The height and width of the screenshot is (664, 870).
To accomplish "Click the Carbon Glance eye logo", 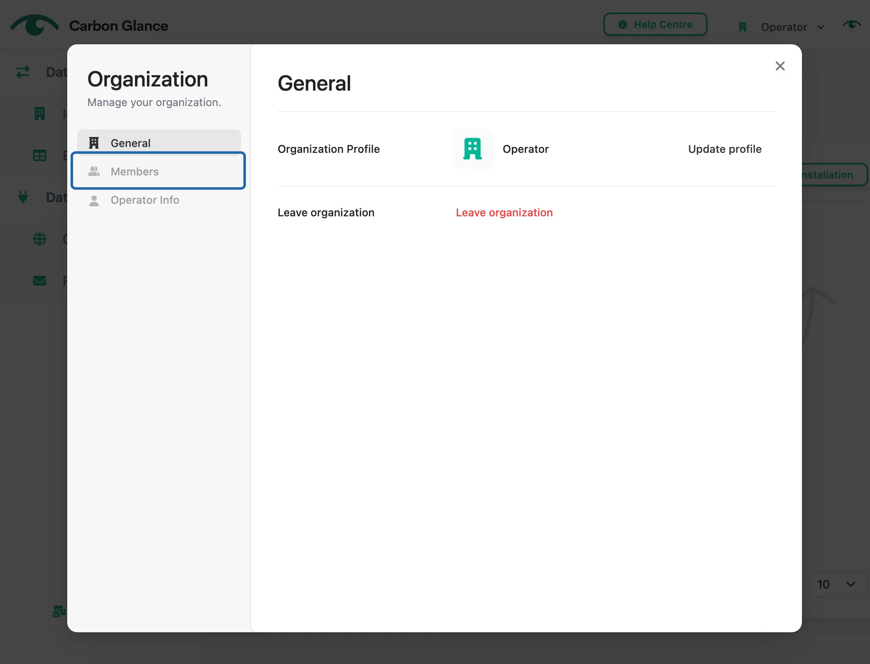I will (35, 25).
